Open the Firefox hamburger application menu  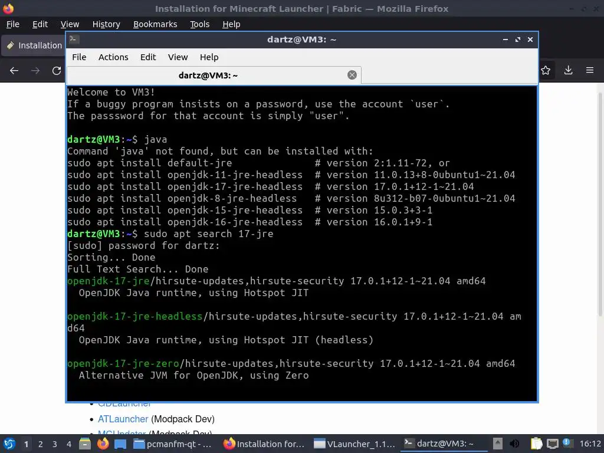(x=590, y=70)
